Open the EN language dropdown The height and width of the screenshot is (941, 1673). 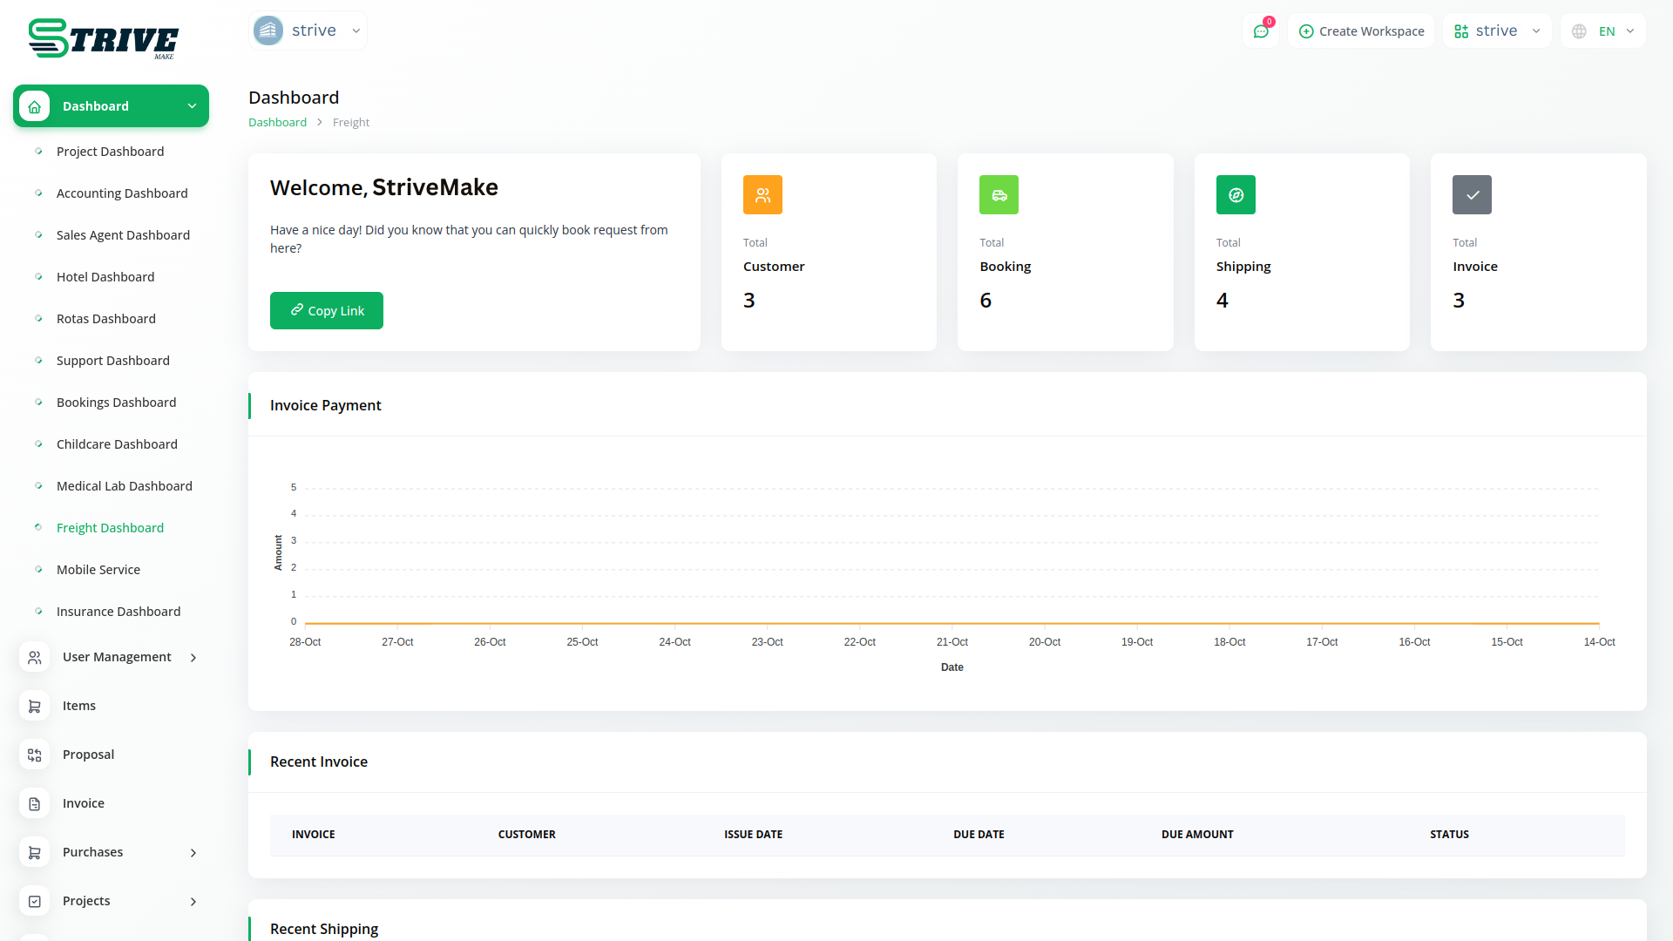pos(1603,31)
